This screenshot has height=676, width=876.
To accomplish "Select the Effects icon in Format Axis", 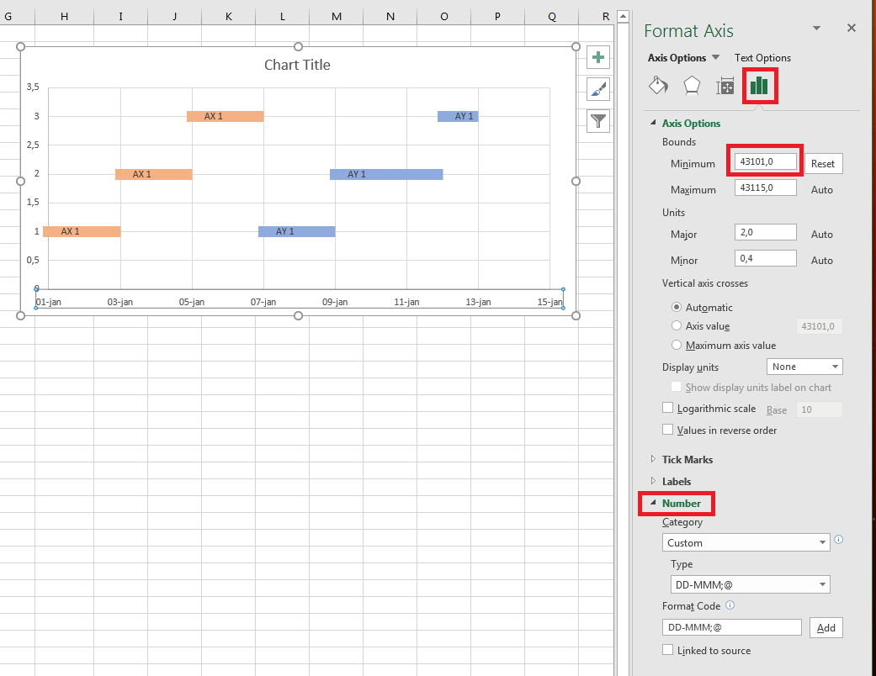I will click(692, 86).
